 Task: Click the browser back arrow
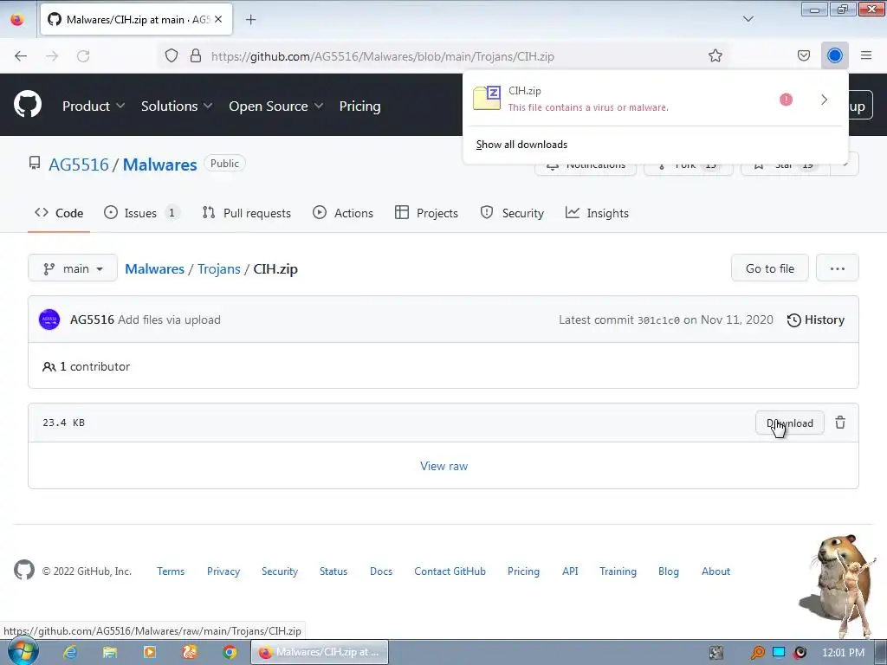click(x=21, y=56)
